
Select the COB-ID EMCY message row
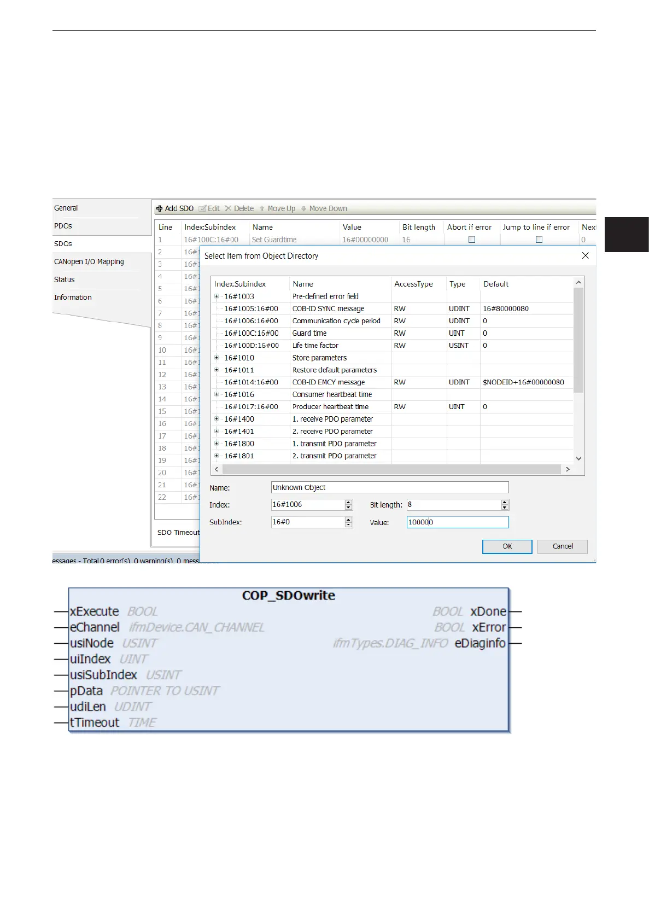pyautogui.click(x=392, y=382)
